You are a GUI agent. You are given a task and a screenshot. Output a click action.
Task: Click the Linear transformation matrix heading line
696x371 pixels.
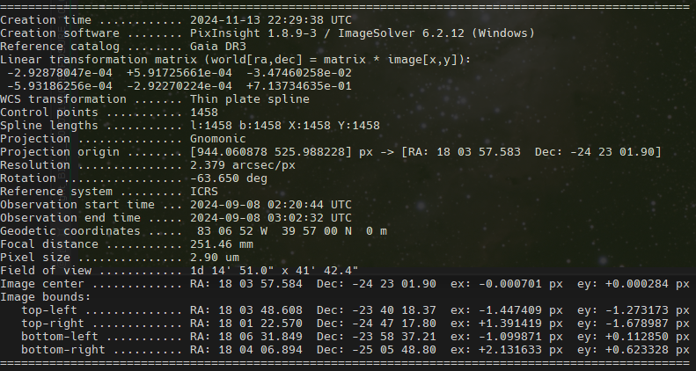(235, 59)
